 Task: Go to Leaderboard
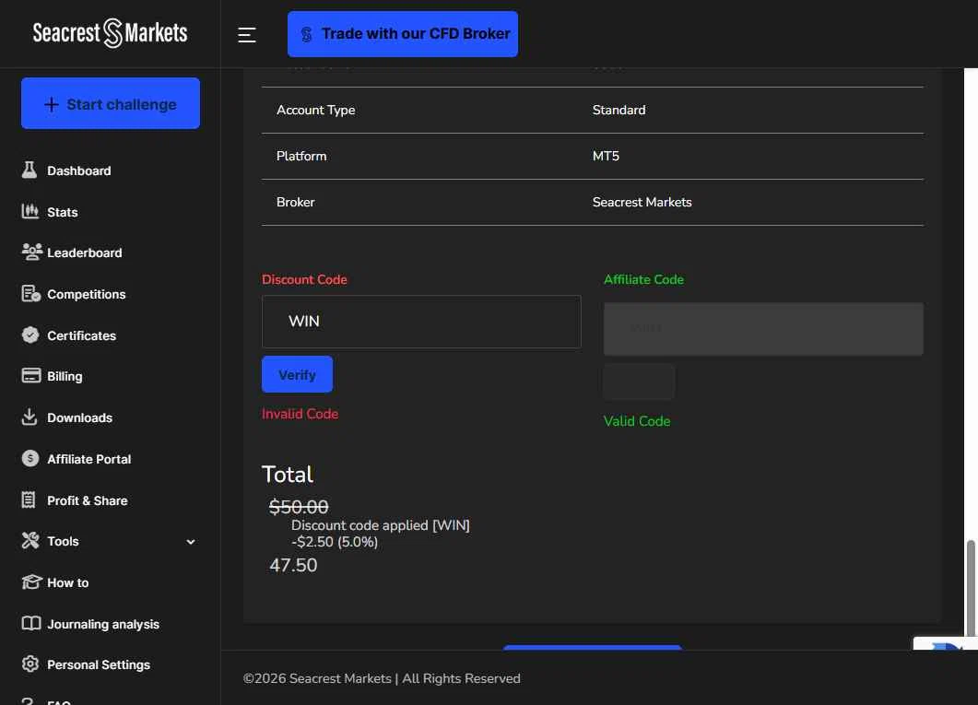coord(85,253)
